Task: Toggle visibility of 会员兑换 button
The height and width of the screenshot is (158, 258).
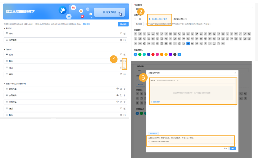Action: (117, 102)
